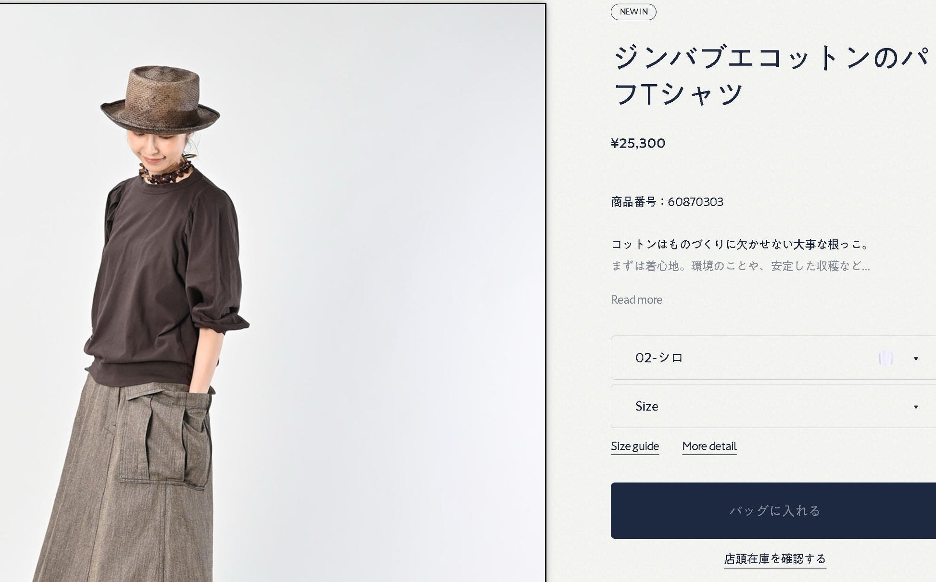Click the バッグに入れる add to bag button
Image resolution: width=936 pixels, height=582 pixels.
[773, 510]
